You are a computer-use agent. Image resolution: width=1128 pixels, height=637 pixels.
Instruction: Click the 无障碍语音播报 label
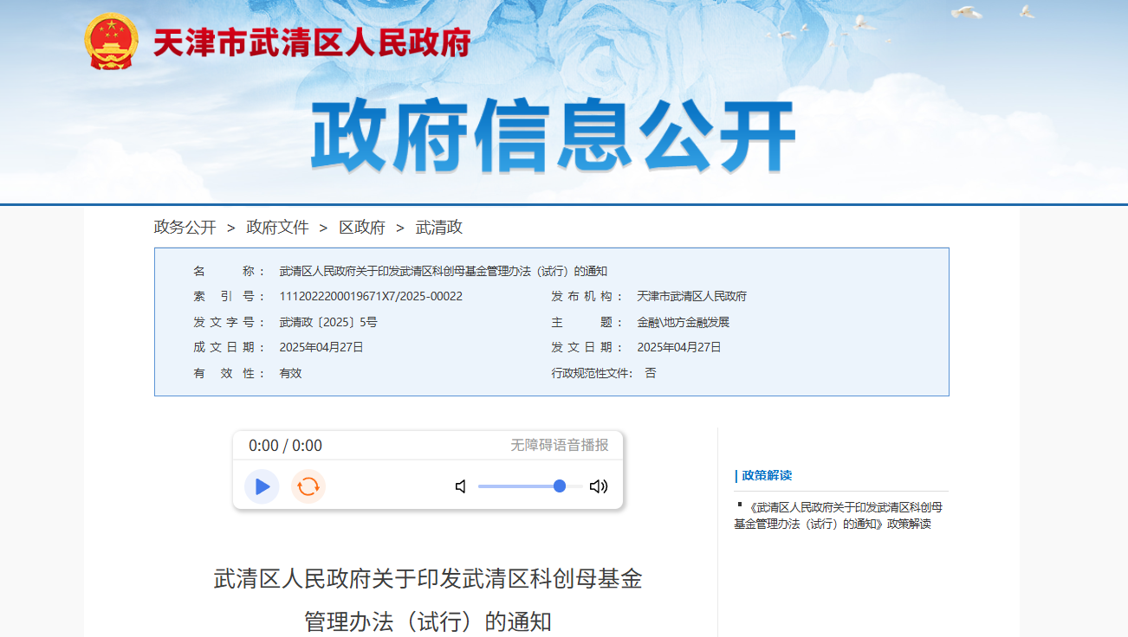[560, 445]
